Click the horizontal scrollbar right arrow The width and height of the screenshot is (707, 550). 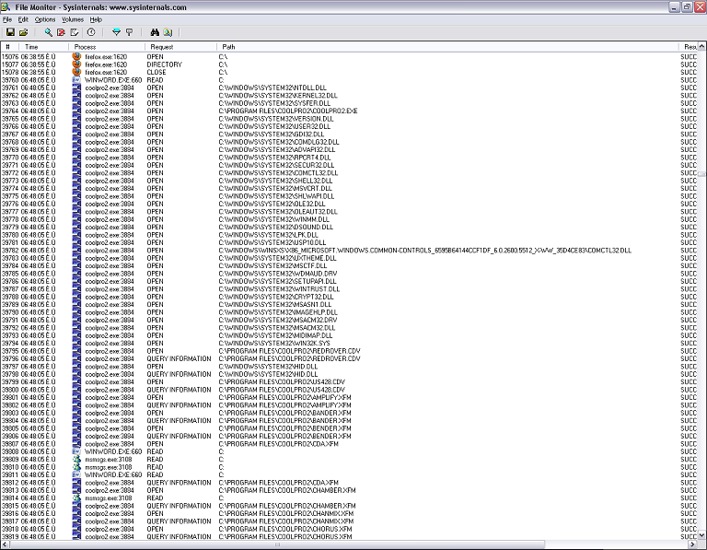pos(693,544)
